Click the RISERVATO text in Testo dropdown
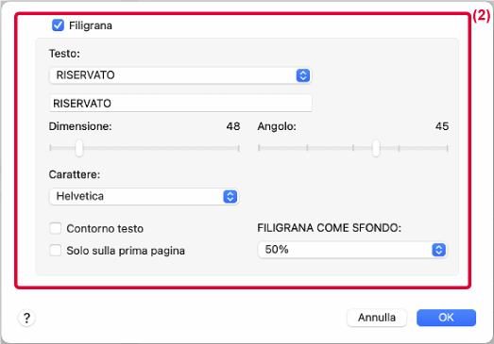This screenshot has width=494, height=344. [85, 75]
